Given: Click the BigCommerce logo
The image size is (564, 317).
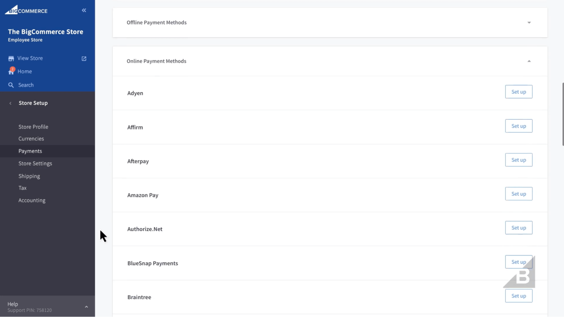Looking at the screenshot, I should (x=26, y=10).
